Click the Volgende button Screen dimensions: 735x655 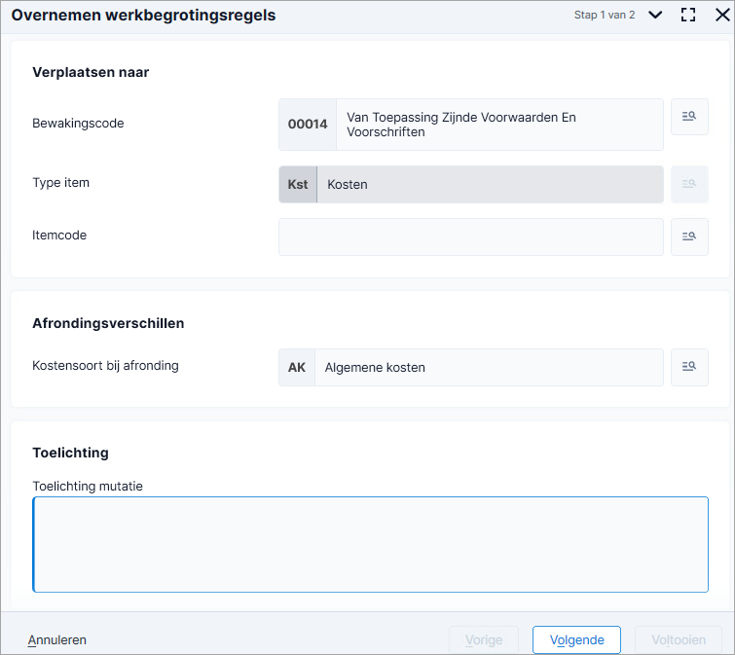(x=576, y=639)
